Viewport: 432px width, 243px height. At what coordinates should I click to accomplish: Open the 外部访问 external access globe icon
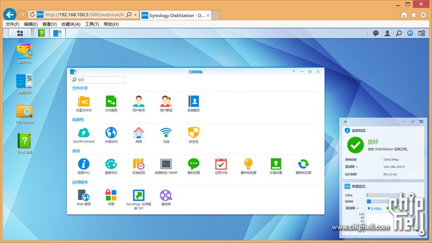tap(111, 133)
